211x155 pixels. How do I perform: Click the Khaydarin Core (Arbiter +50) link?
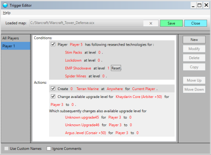pos(139,97)
